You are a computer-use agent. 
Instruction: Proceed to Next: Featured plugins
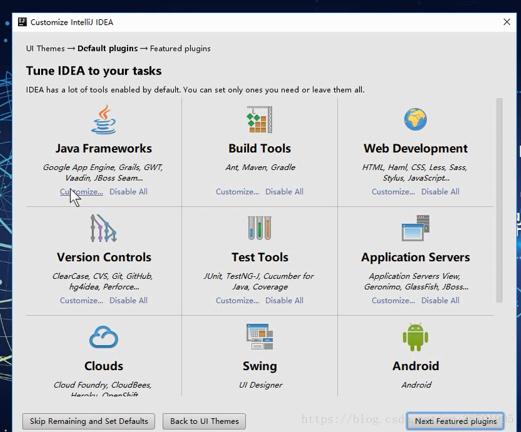point(455,421)
